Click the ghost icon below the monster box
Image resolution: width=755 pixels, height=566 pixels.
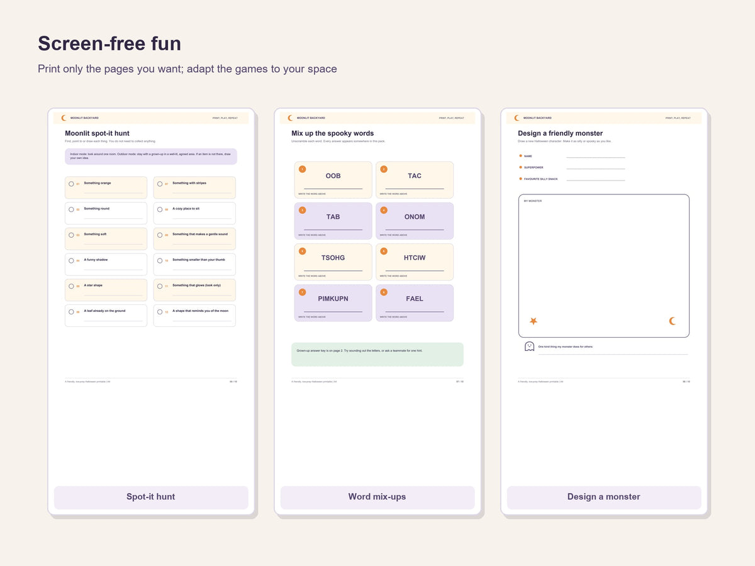tap(530, 347)
